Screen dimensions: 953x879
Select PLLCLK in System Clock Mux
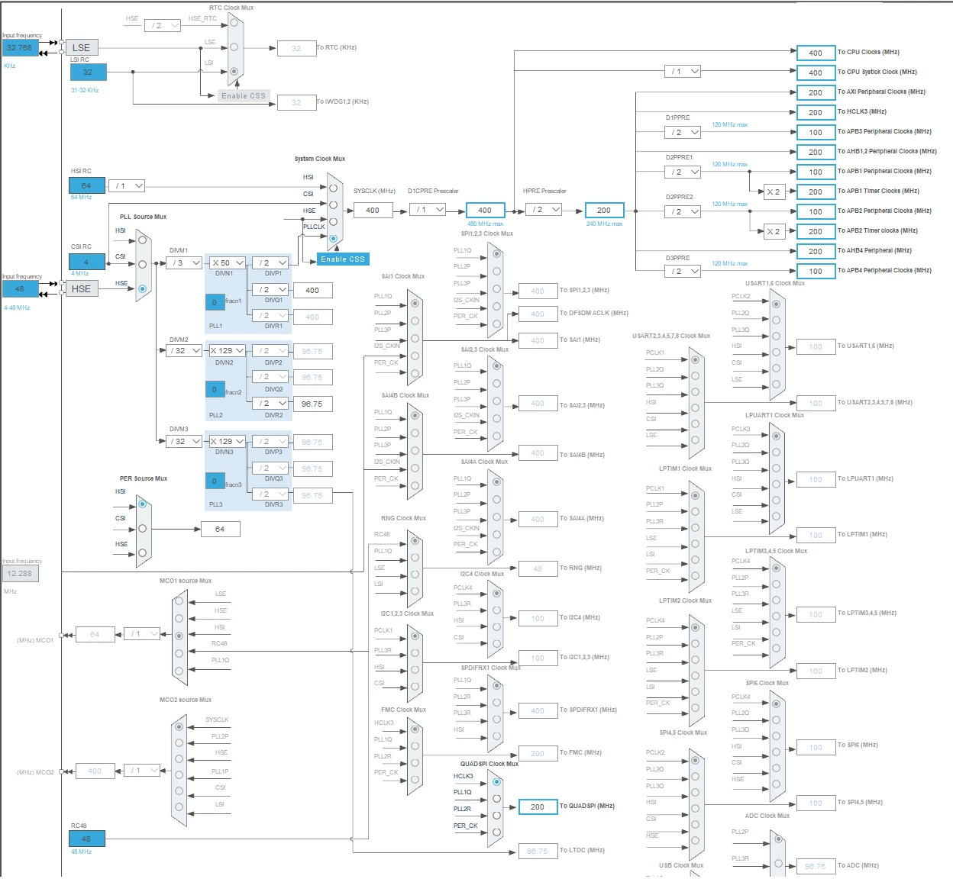[333, 238]
